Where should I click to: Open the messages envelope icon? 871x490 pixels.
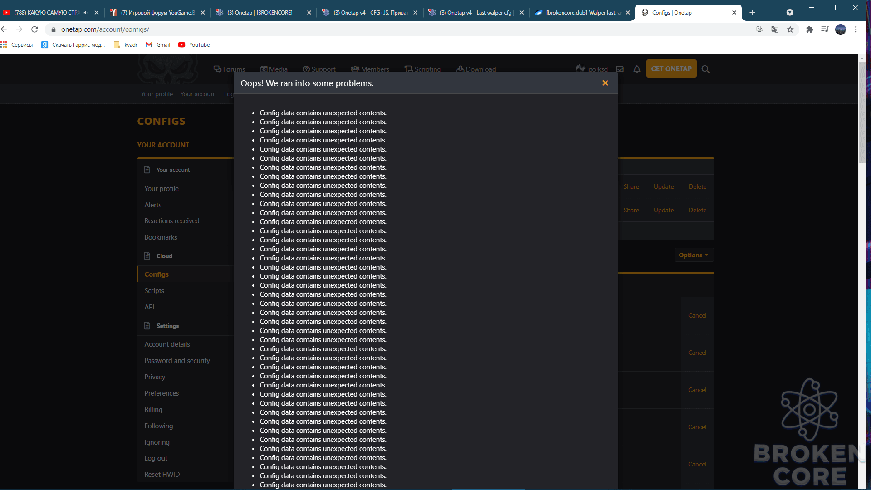pyautogui.click(x=620, y=69)
